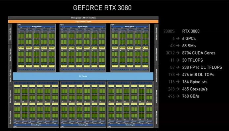Click the 465 Gtexels/s text
Image resolution: width=229 pixels, height=131 pixels.
(195, 89)
